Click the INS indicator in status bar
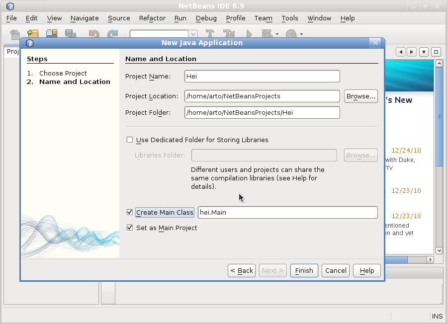447x324 pixels. coord(437,317)
